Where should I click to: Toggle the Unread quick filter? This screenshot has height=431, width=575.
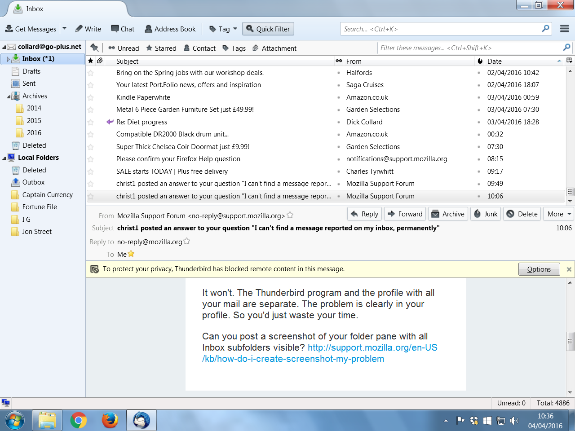click(124, 48)
